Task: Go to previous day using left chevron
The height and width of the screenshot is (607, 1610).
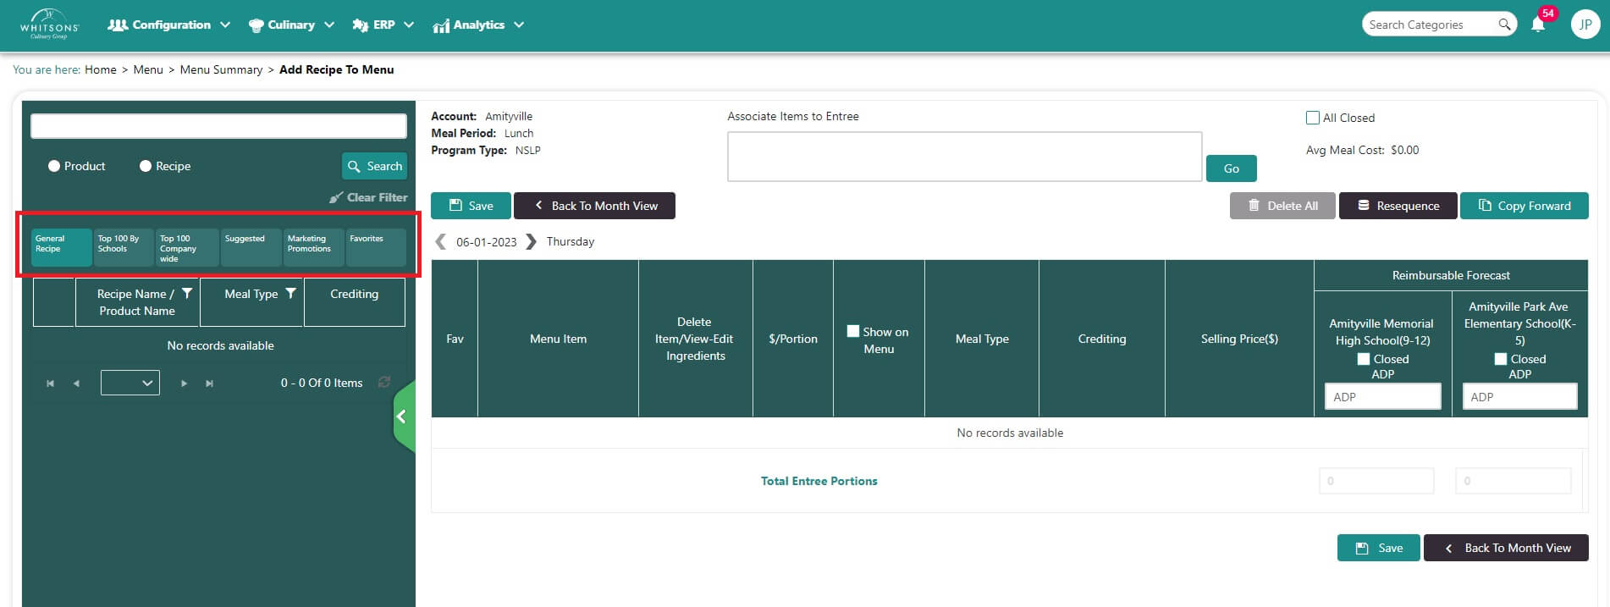Action: 440,241
